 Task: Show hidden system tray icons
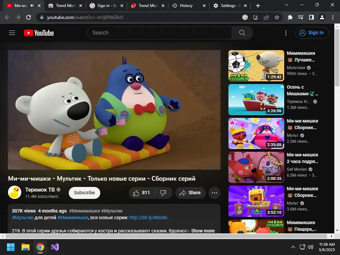293,247
